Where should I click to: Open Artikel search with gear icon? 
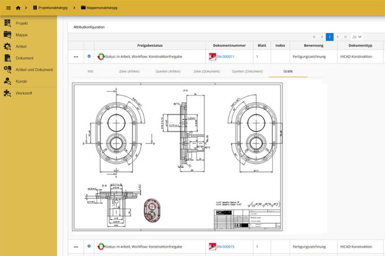tap(7, 46)
